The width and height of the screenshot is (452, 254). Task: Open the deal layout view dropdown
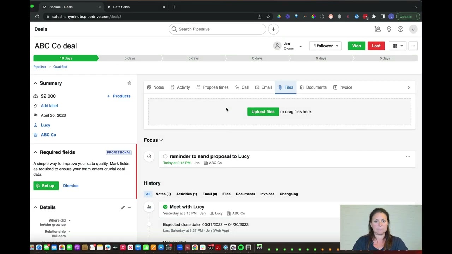coord(398,46)
